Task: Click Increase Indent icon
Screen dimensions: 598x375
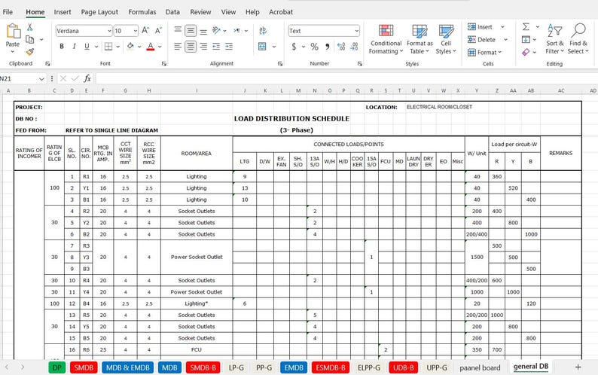Action: pyautogui.click(x=229, y=47)
